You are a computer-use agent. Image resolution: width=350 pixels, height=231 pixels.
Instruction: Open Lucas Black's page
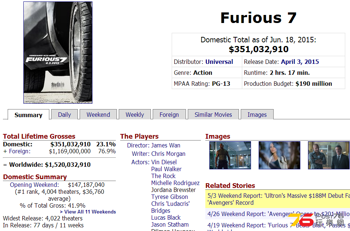[x=166, y=217]
